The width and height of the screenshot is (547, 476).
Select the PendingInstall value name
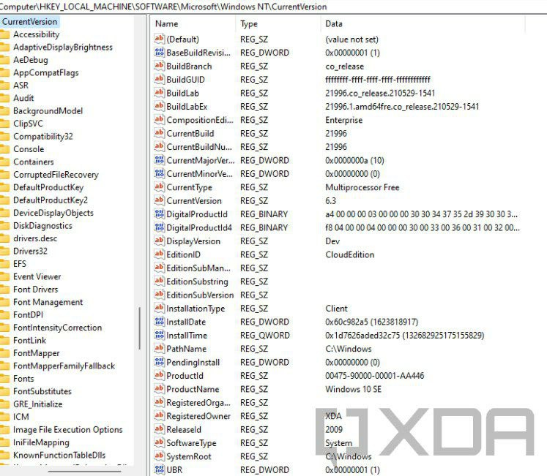(193, 362)
